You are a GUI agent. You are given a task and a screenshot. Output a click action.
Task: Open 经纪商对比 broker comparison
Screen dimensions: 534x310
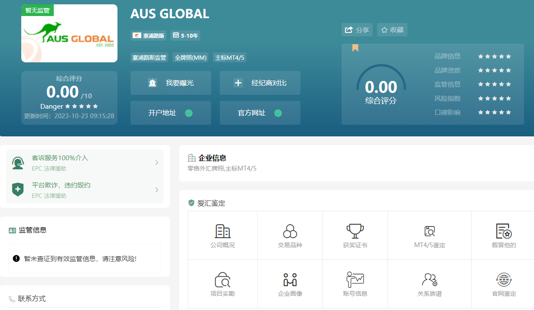tap(260, 83)
